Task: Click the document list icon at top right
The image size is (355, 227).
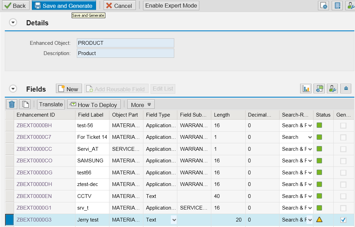Action: pos(337,6)
